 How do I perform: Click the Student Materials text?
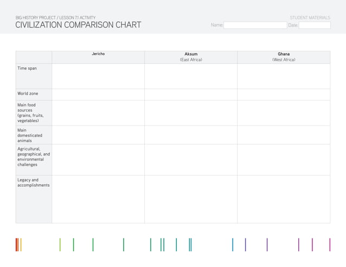[x=310, y=17]
